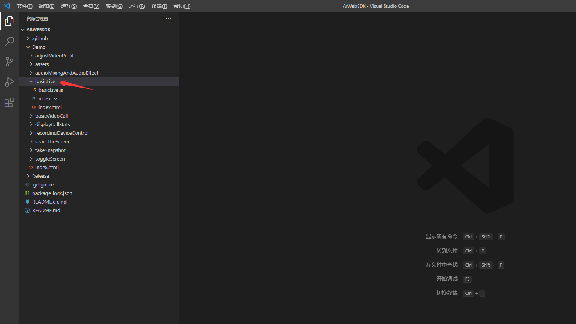
Task: Expand the toggleScreen folder
Action: tap(31, 159)
